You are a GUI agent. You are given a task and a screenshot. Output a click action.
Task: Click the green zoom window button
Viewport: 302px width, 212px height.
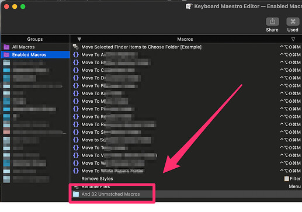[x=23, y=6]
